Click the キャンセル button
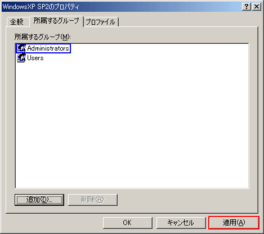 [181, 223]
